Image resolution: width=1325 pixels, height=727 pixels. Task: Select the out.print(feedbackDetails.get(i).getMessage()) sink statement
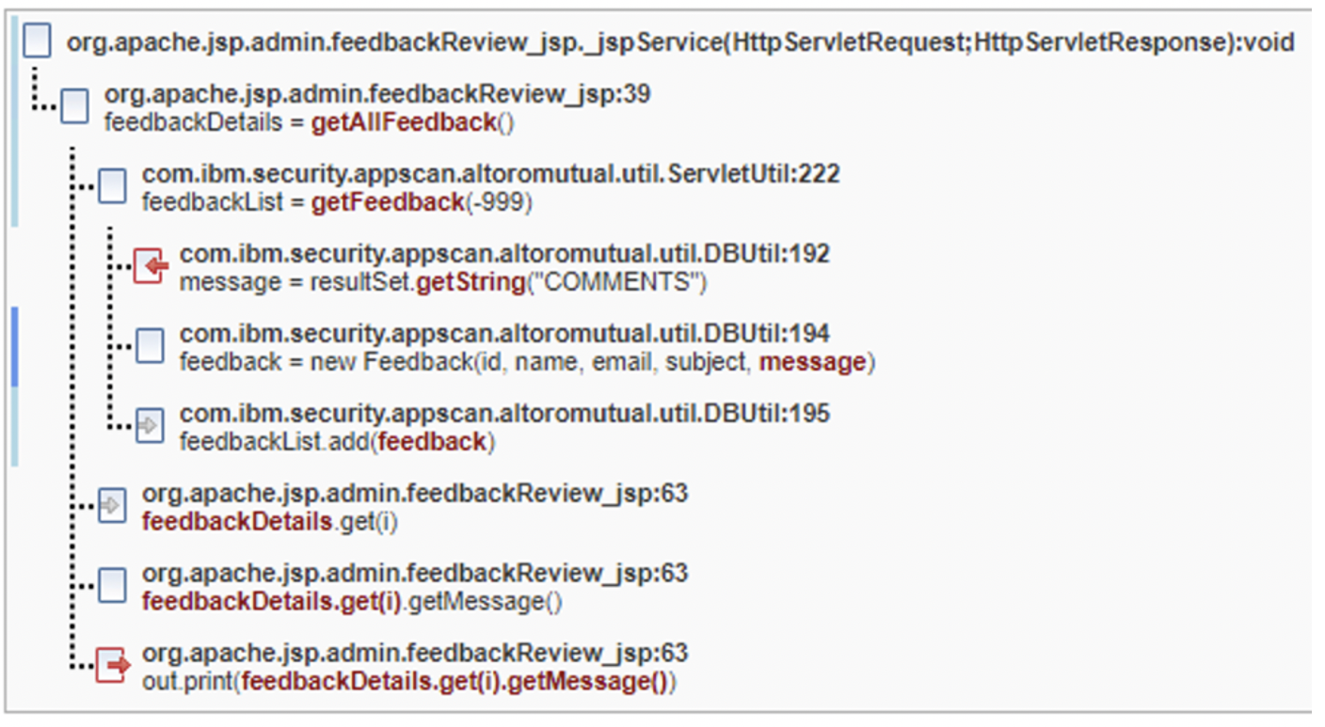(x=408, y=682)
